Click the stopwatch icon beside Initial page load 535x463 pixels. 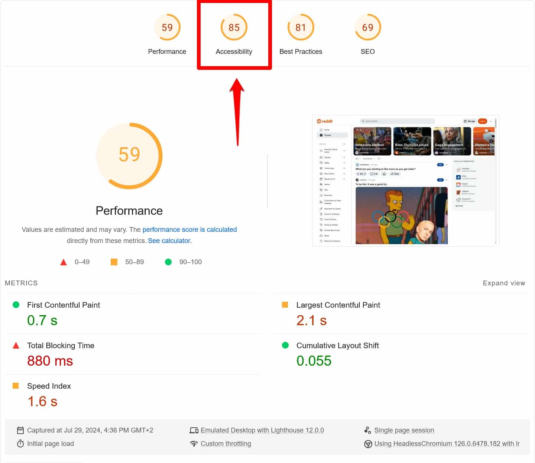coord(20,444)
